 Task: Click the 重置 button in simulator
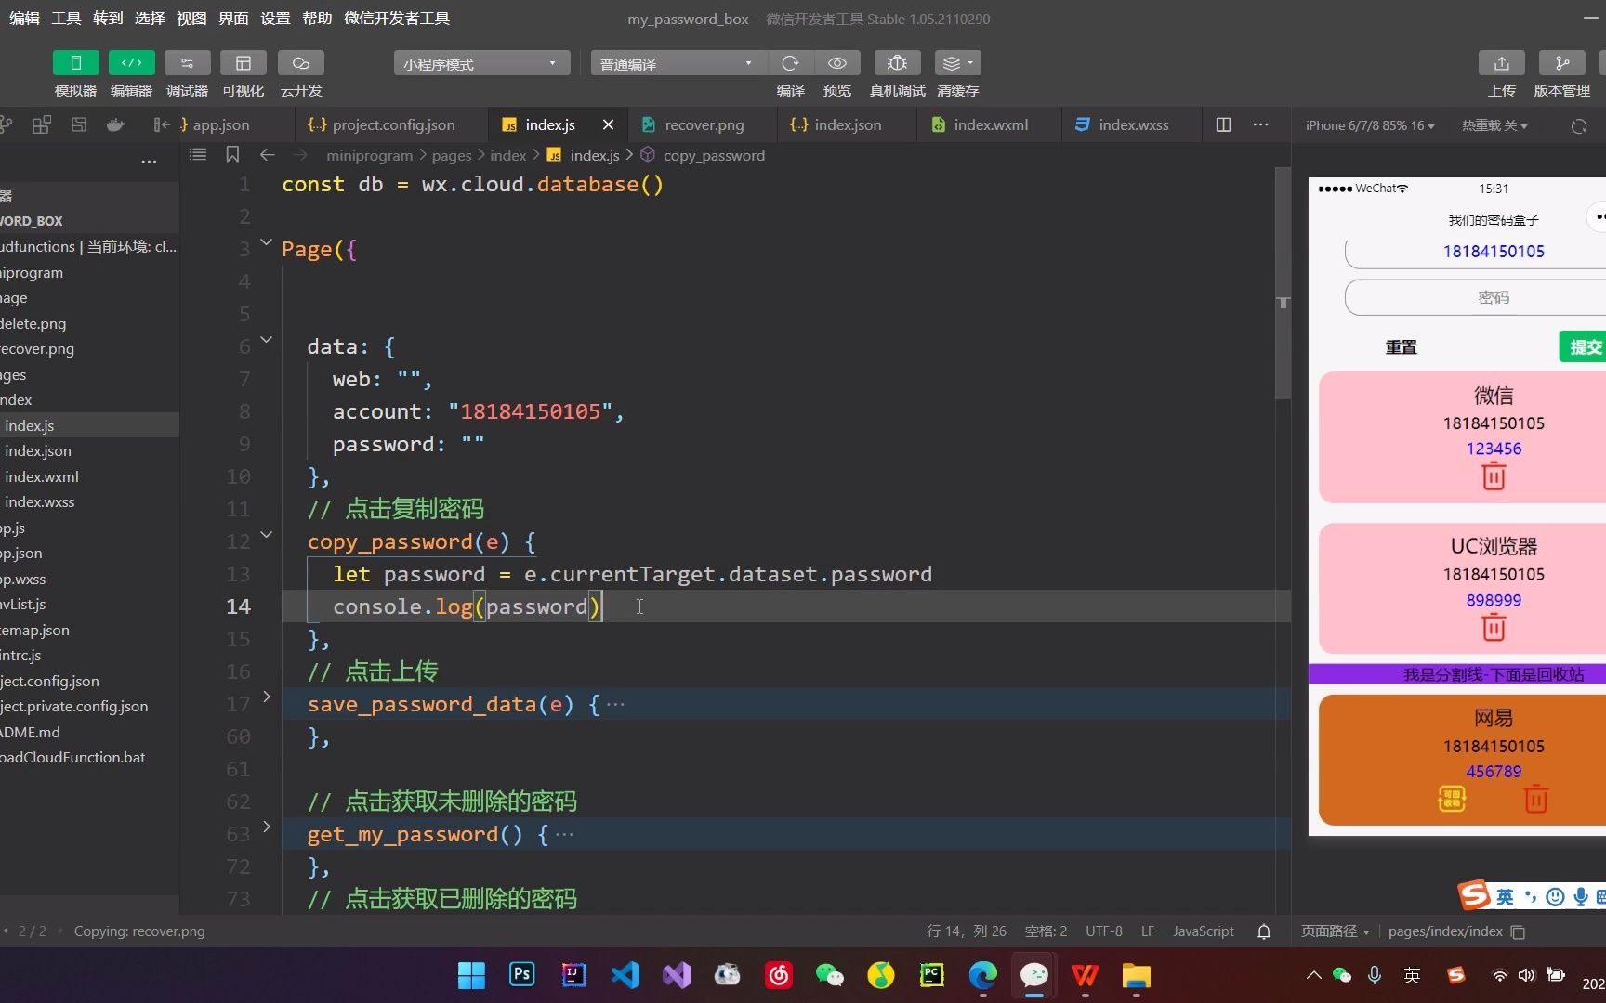[1402, 347]
